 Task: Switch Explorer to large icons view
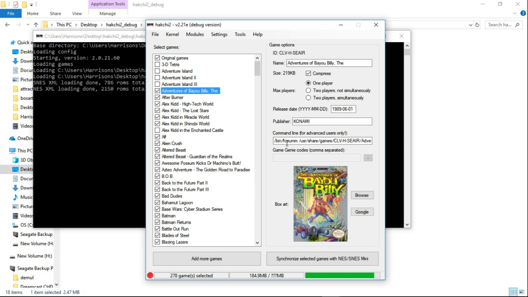pyautogui.click(x=521, y=292)
